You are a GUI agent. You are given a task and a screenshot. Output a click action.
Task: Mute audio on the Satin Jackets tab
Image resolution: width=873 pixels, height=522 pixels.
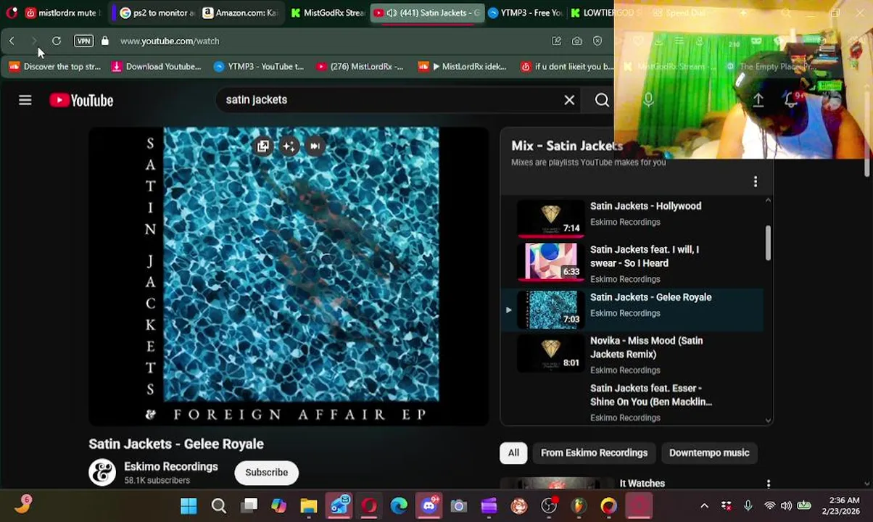tap(391, 13)
